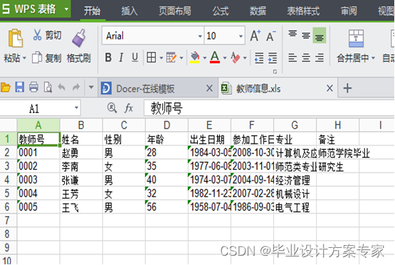Click the increase indent icon
Screen dimensions: 395x265
[x=273, y=58]
